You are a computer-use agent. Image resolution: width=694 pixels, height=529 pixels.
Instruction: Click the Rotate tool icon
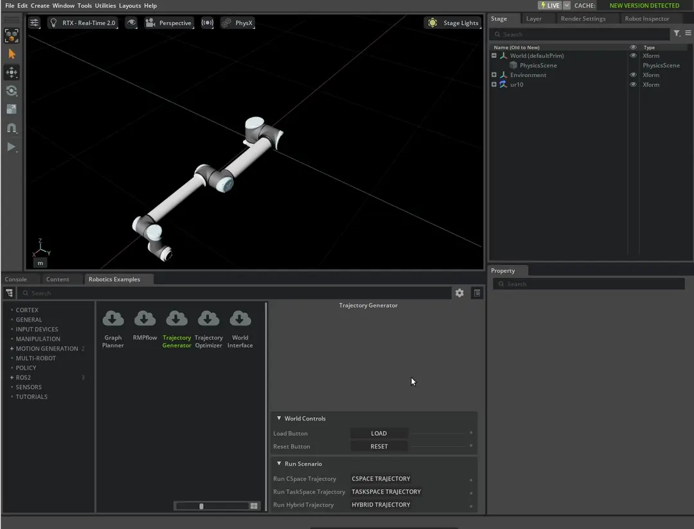point(12,91)
